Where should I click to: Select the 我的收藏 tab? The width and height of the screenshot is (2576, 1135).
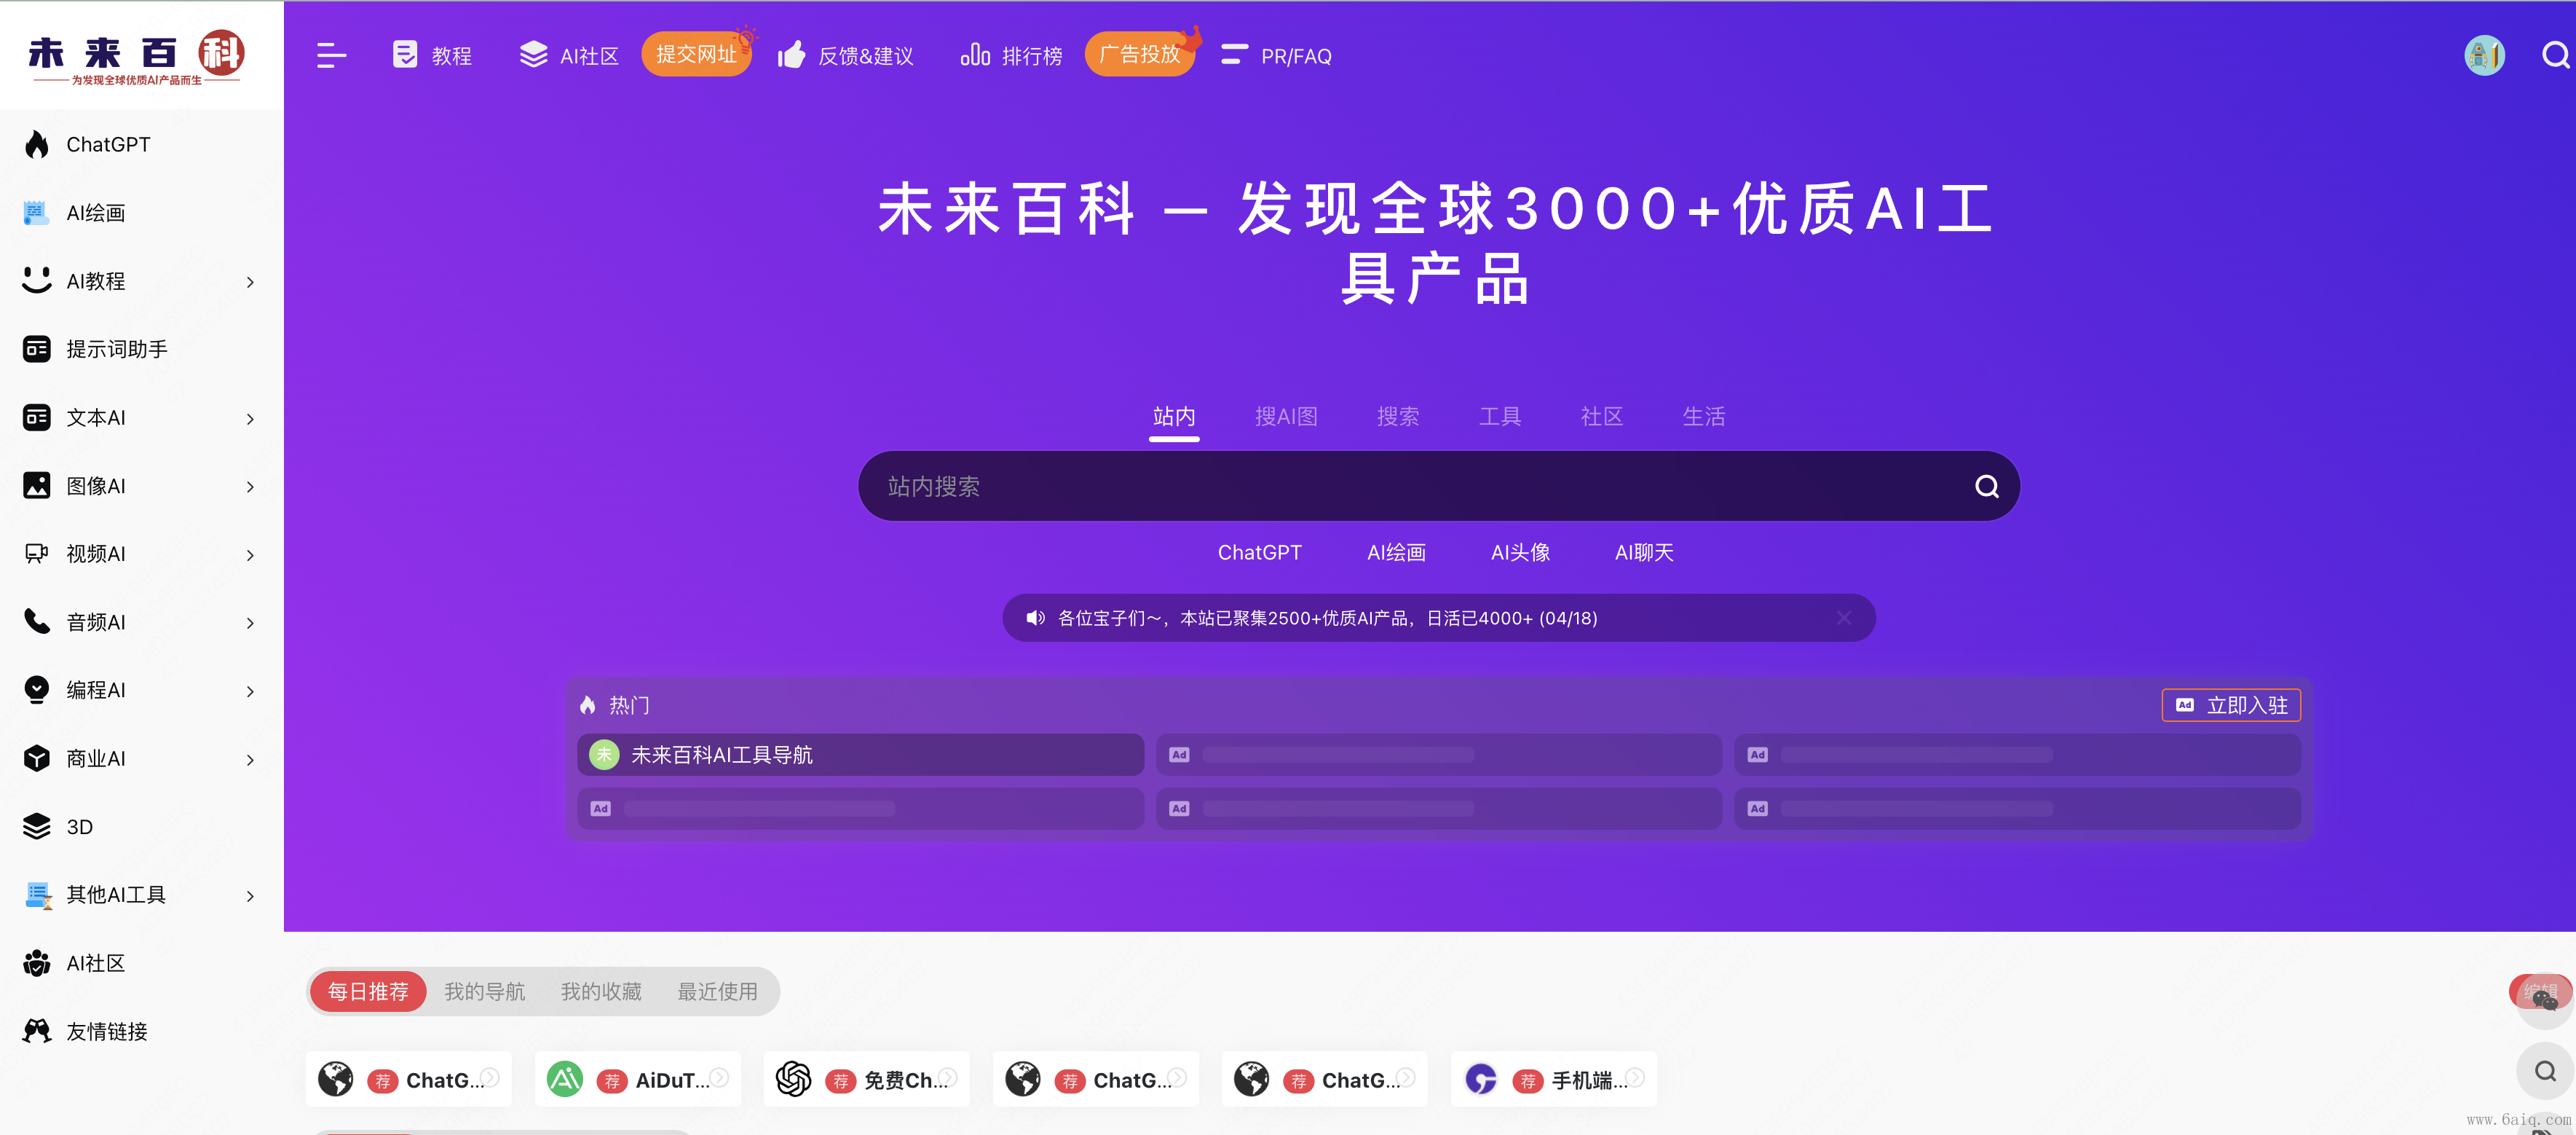(x=600, y=992)
